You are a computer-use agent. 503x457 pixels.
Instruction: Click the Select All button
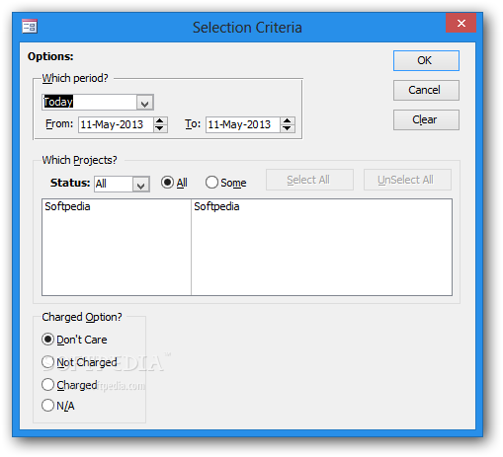[x=309, y=180]
